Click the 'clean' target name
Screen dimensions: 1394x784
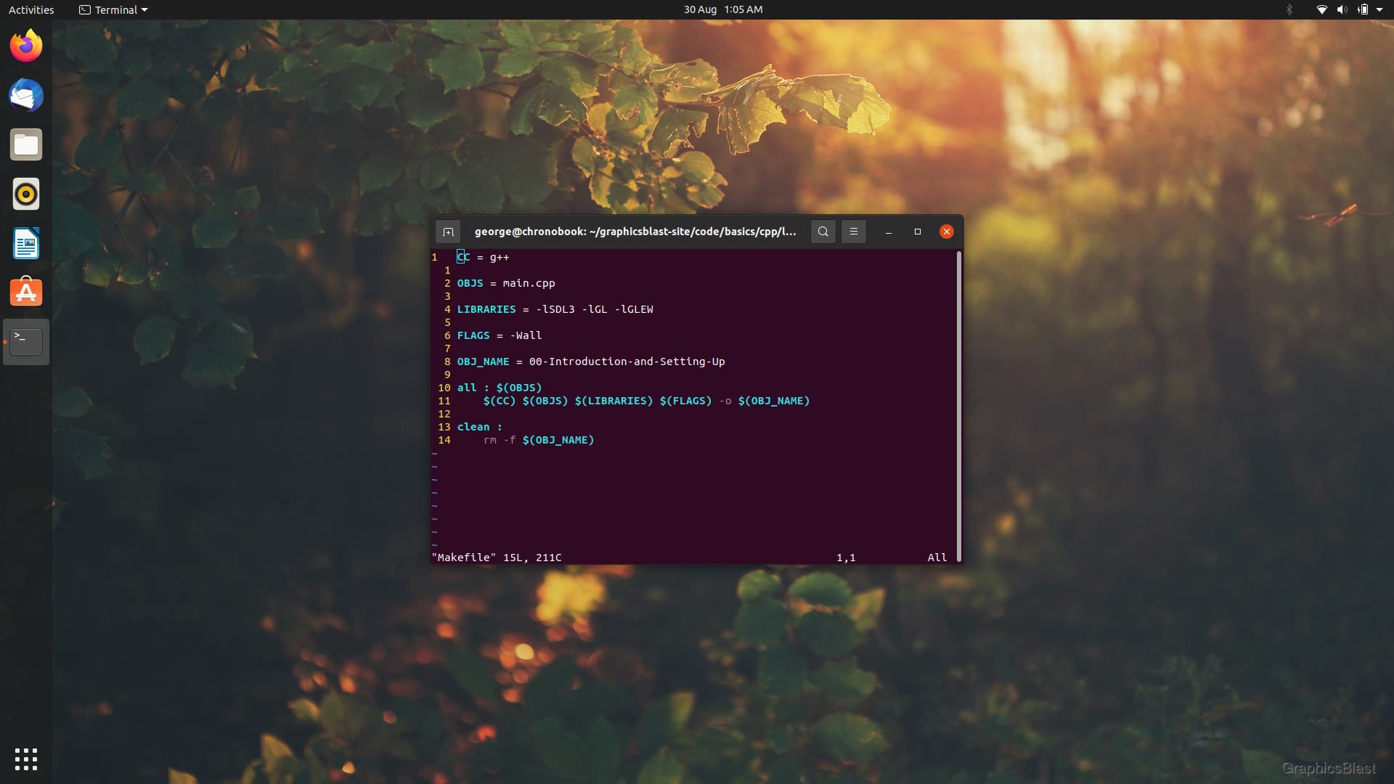(473, 427)
